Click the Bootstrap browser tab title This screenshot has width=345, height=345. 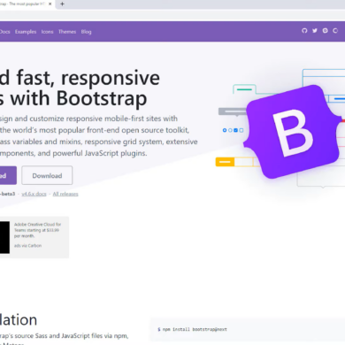[x=22, y=4]
